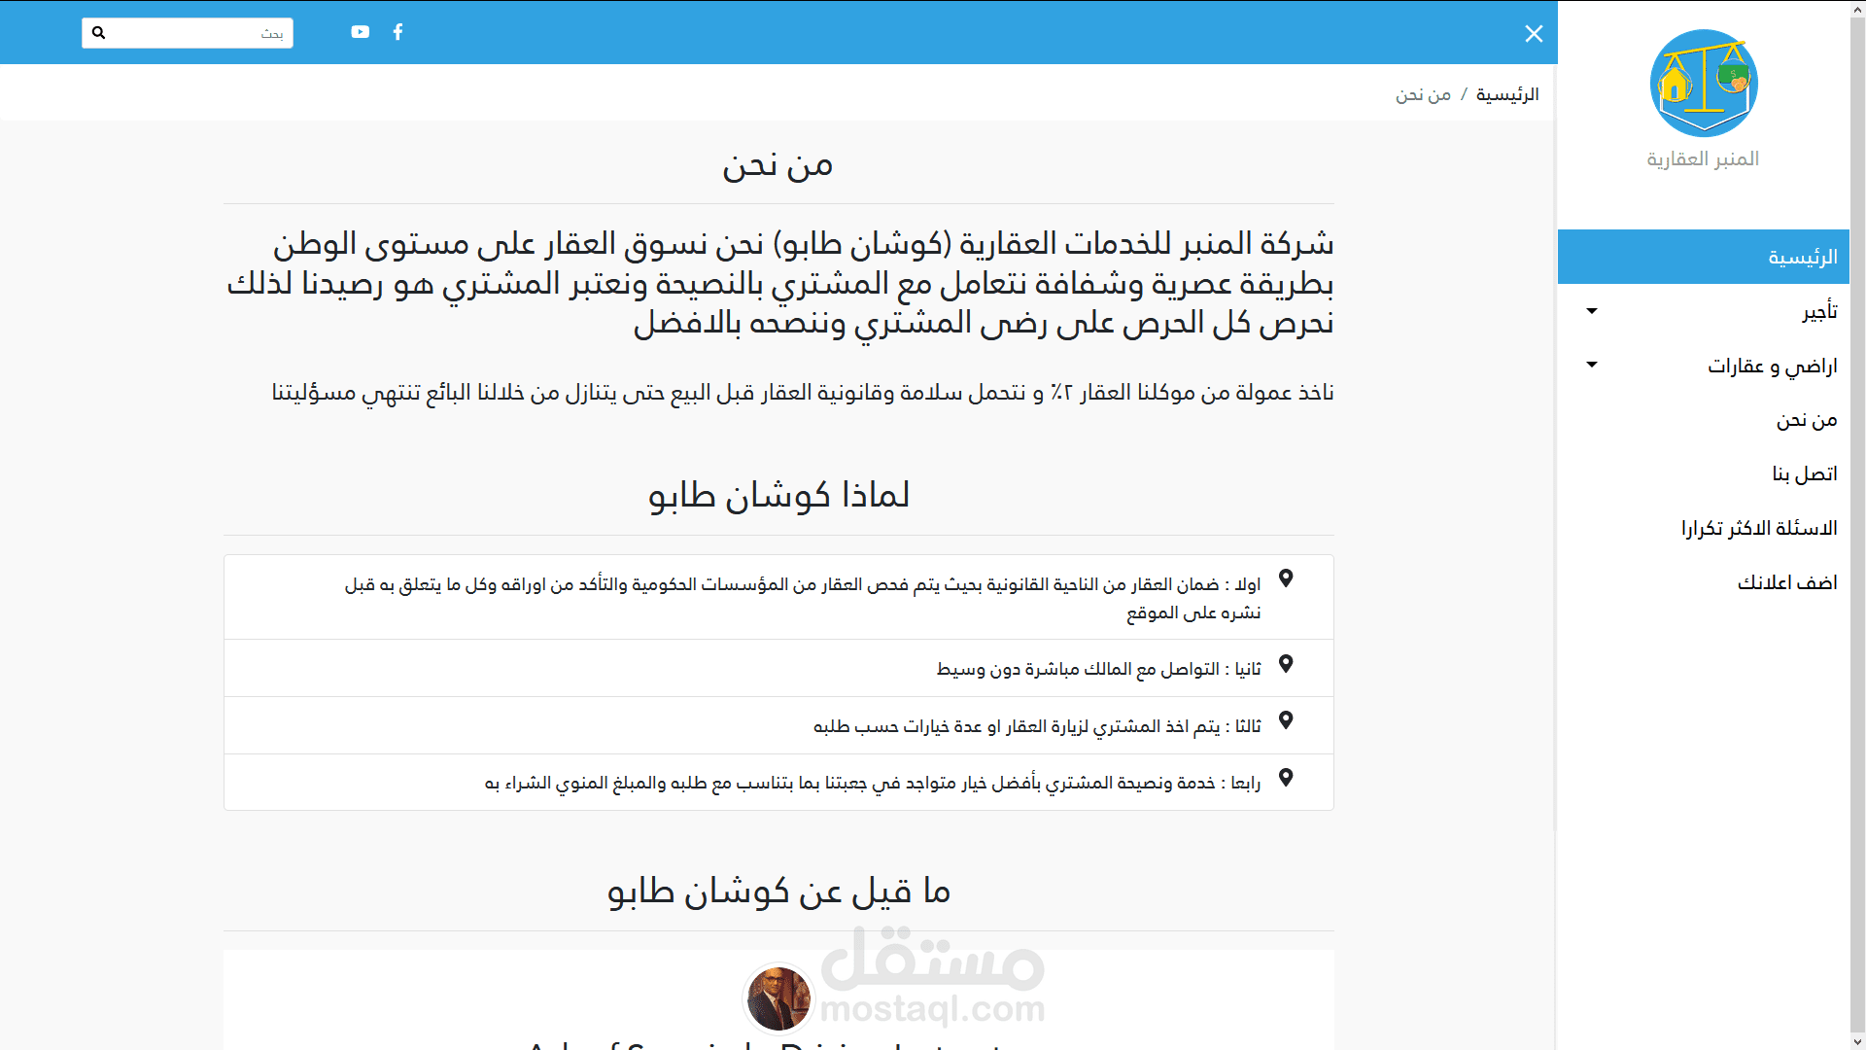Go to اتصل بنا page
This screenshot has height=1050, width=1866.
[1804, 474]
